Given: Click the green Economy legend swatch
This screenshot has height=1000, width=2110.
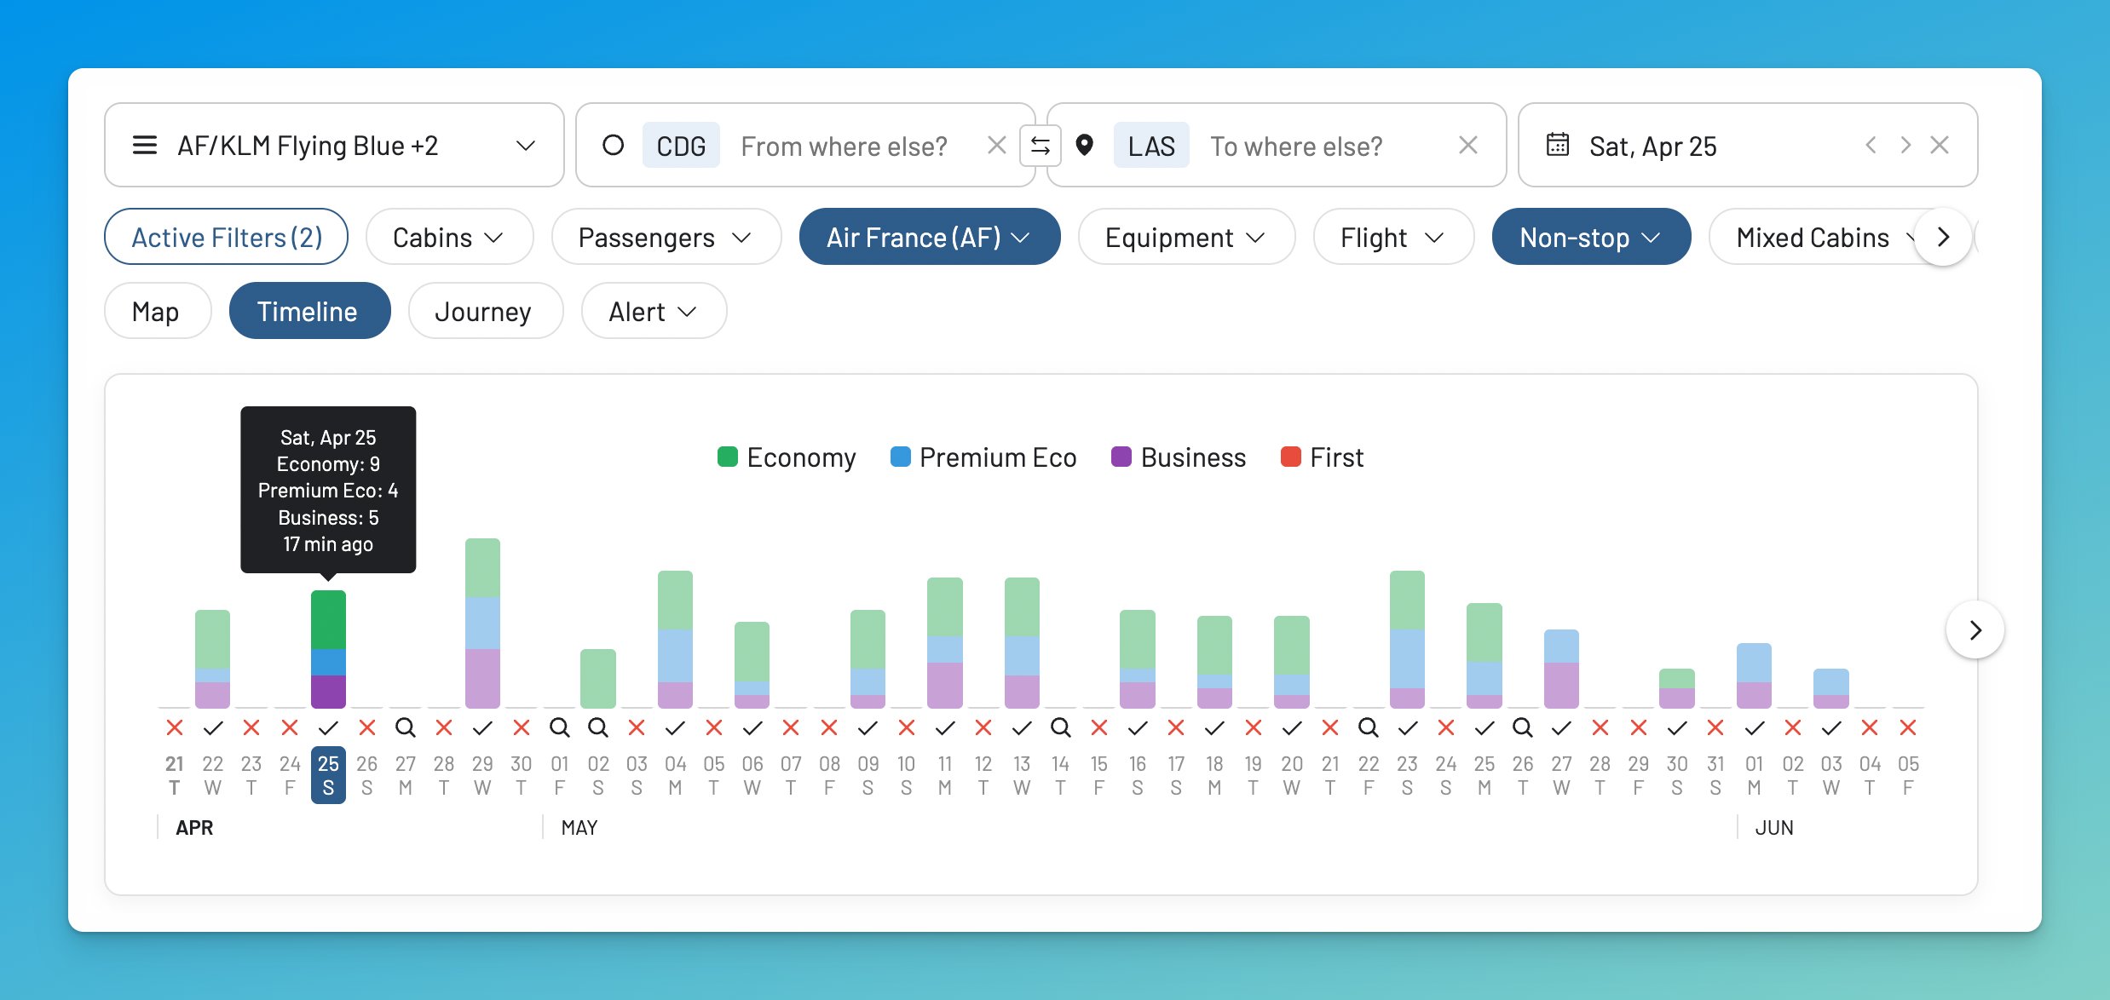Looking at the screenshot, I should pyautogui.click(x=727, y=457).
